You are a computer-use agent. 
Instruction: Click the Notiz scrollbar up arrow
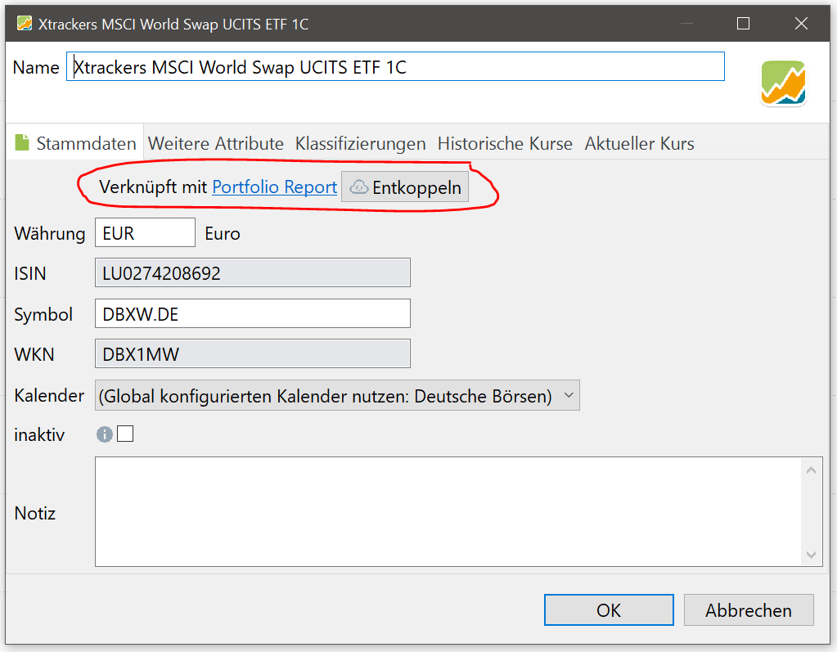click(x=812, y=470)
